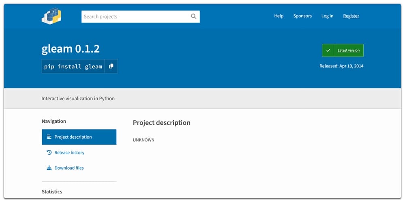Select the Project description tab text
Viewport: 405px width, 202px height.
[x=73, y=137]
